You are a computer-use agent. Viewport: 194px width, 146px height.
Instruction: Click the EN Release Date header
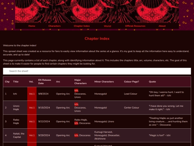tap(45, 82)
